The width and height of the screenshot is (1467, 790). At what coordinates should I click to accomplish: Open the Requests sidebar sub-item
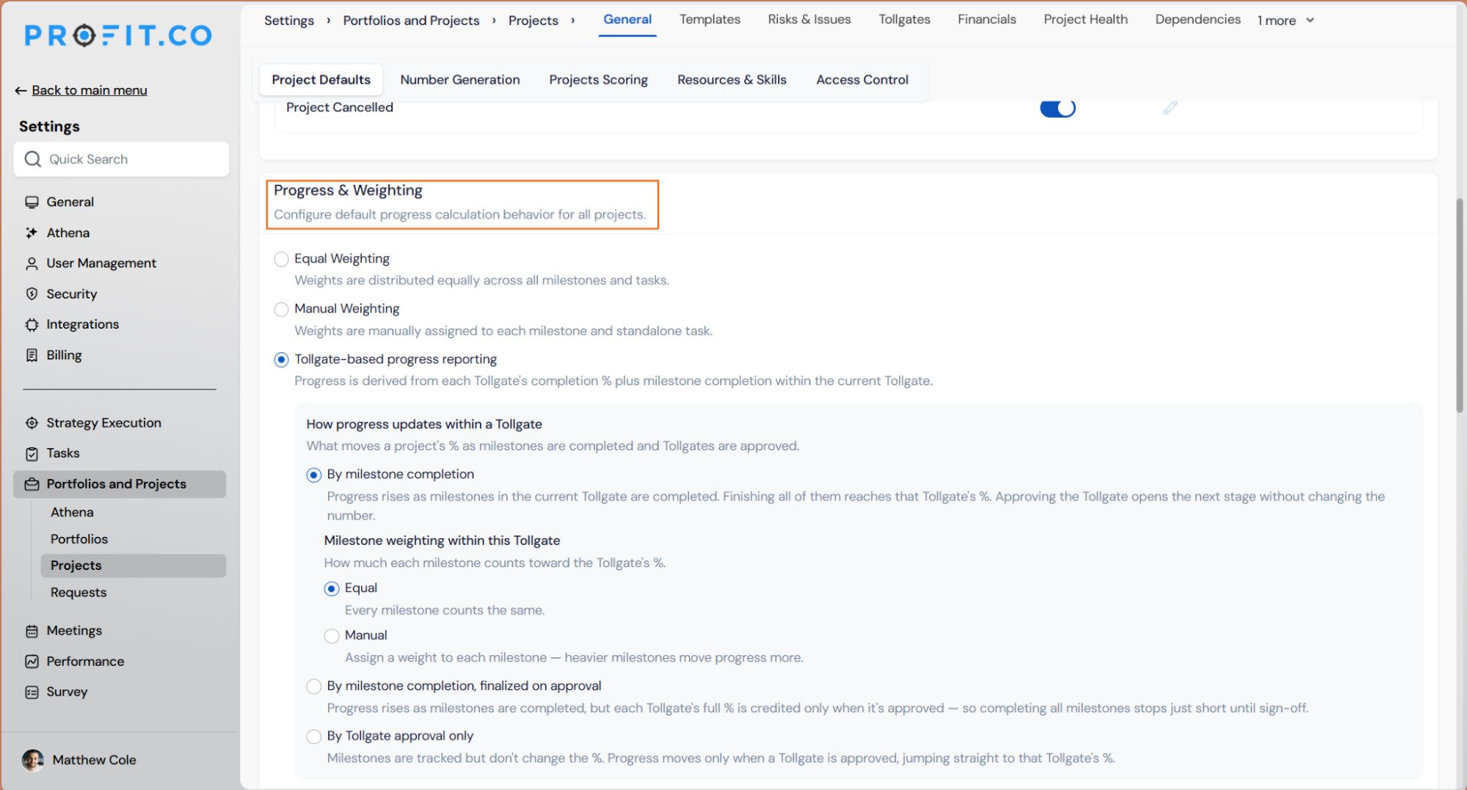pyautogui.click(x=79, y=593)
